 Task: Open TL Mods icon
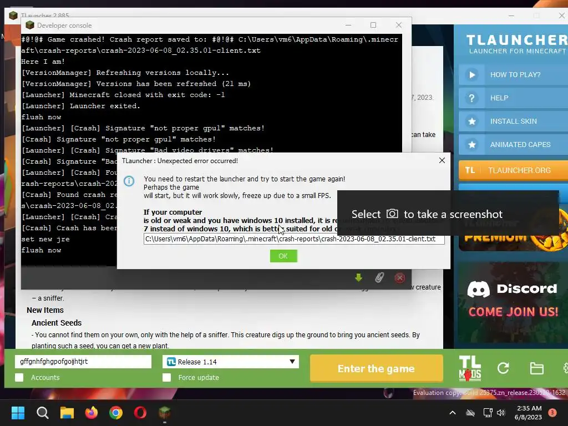click(470, 368)
